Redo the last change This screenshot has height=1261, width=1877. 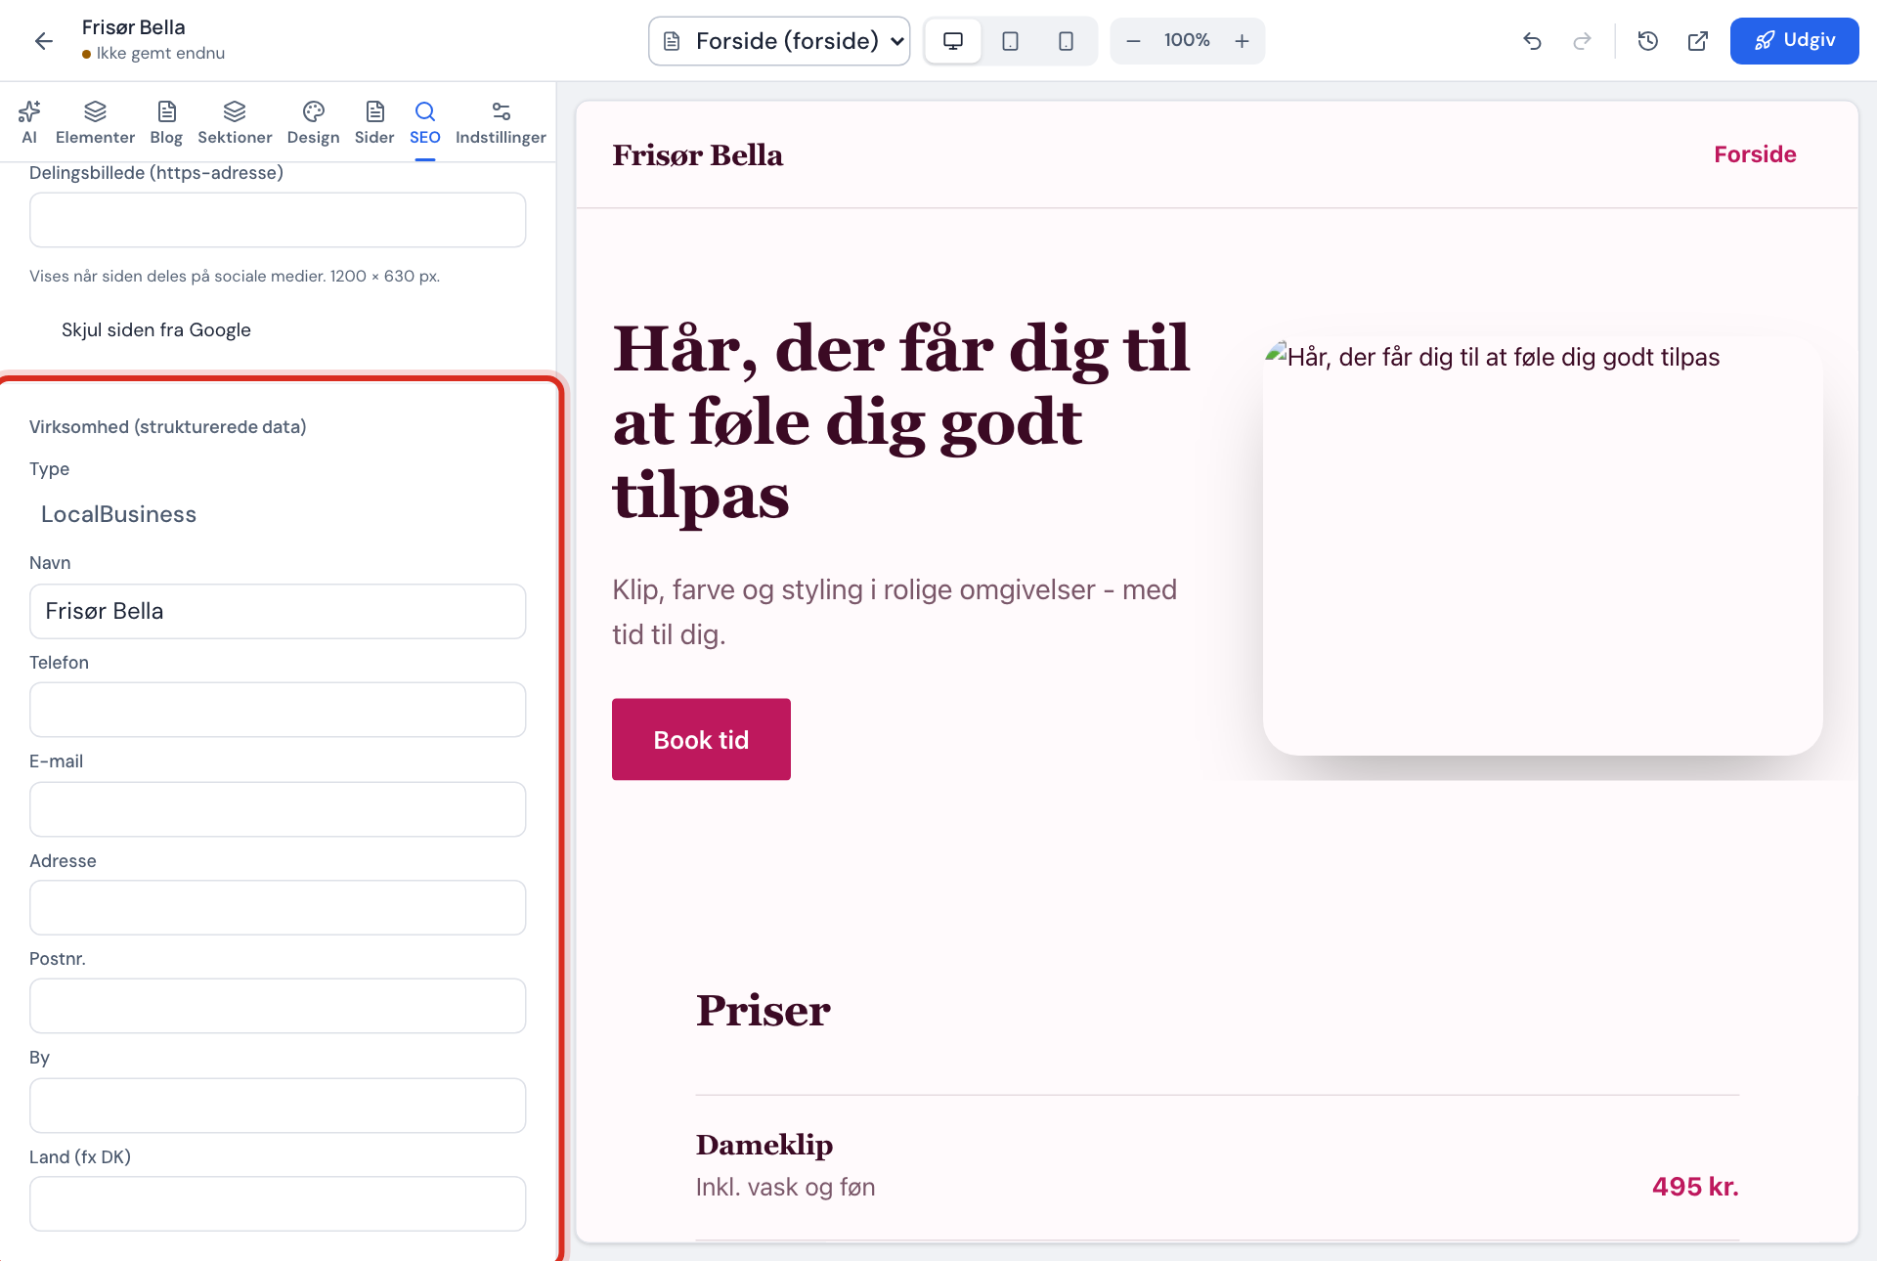(x=1582, y=41)
